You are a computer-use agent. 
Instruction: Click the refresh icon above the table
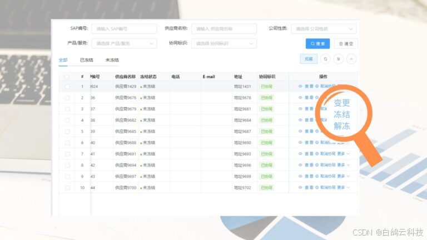click(325, 59)
